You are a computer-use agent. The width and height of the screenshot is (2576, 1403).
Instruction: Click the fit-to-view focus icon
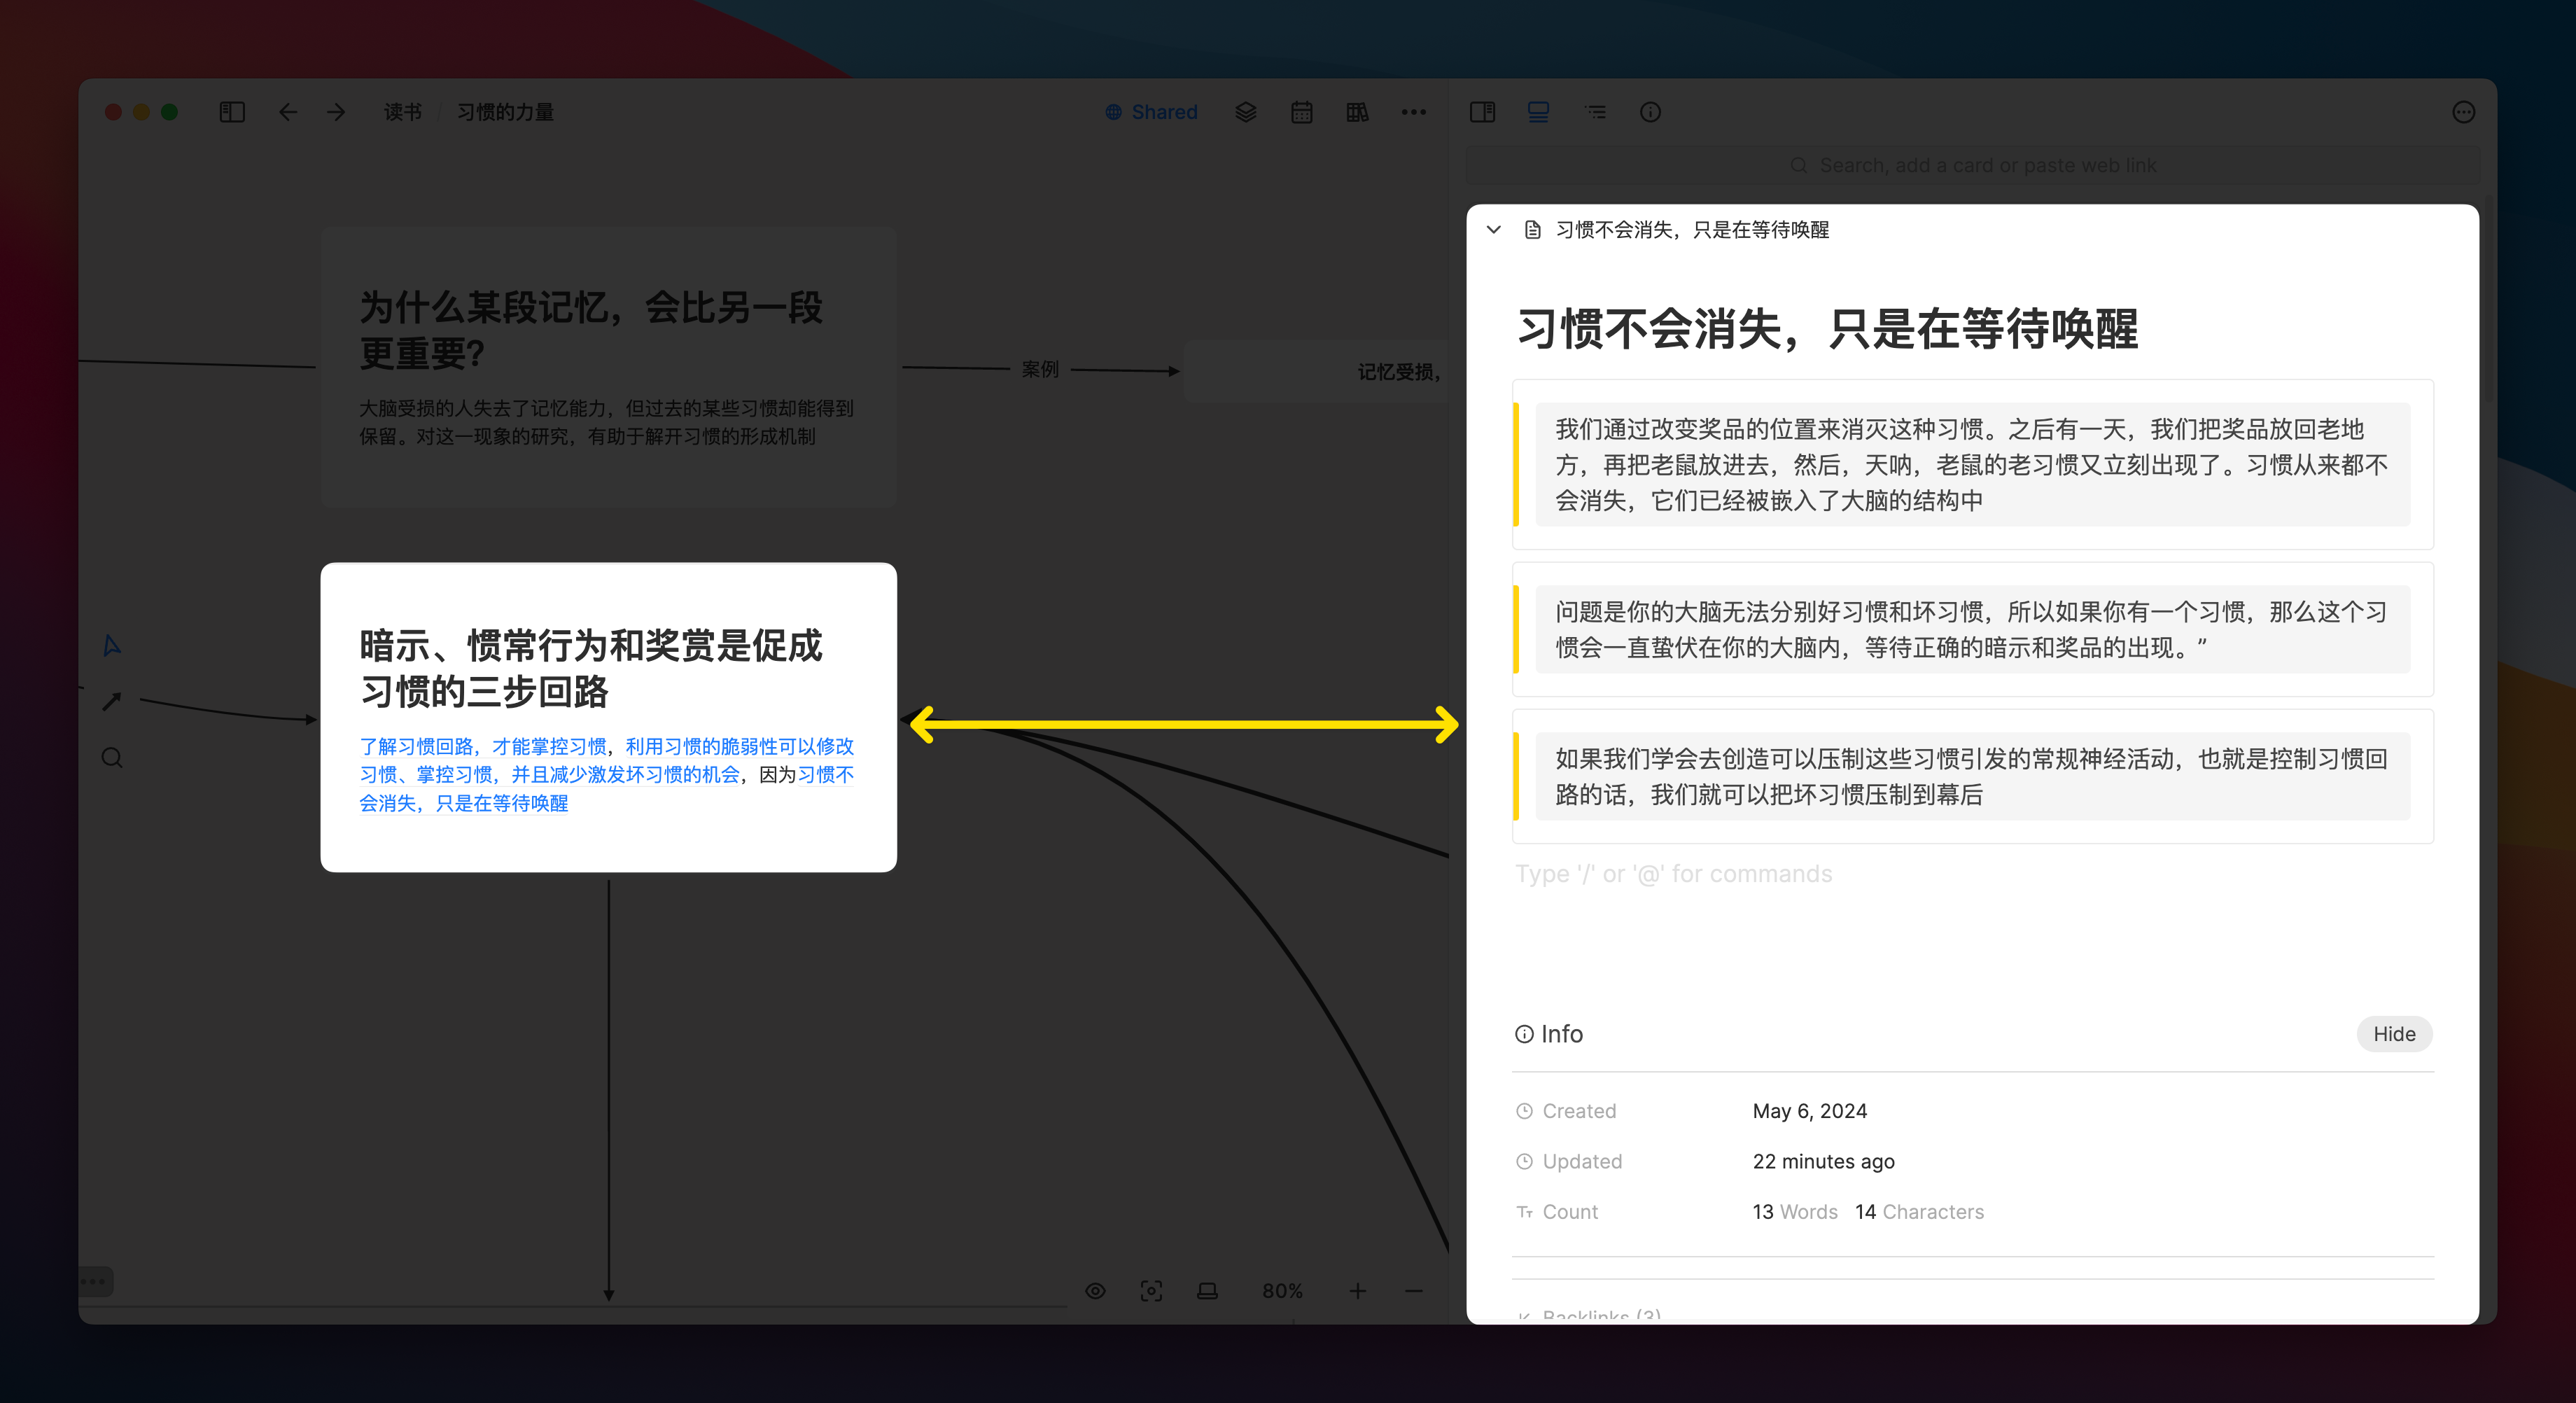coord(1151,1291)
